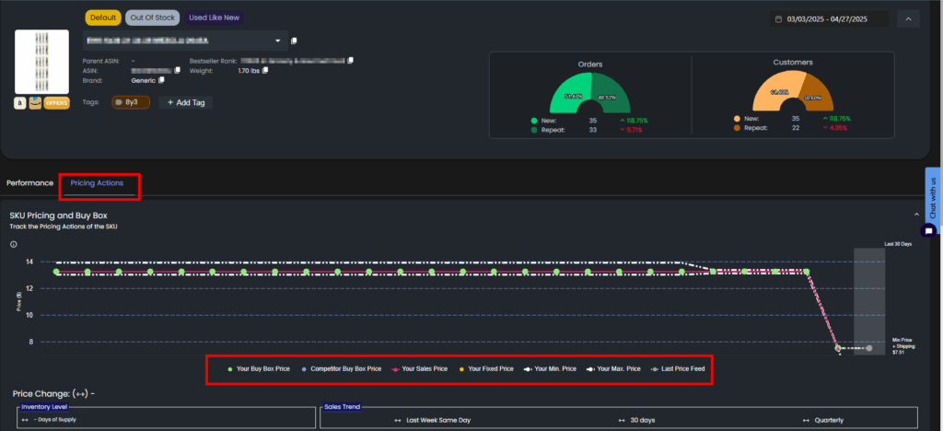Click the Amazon smile box icon

[x=35, y=103]
